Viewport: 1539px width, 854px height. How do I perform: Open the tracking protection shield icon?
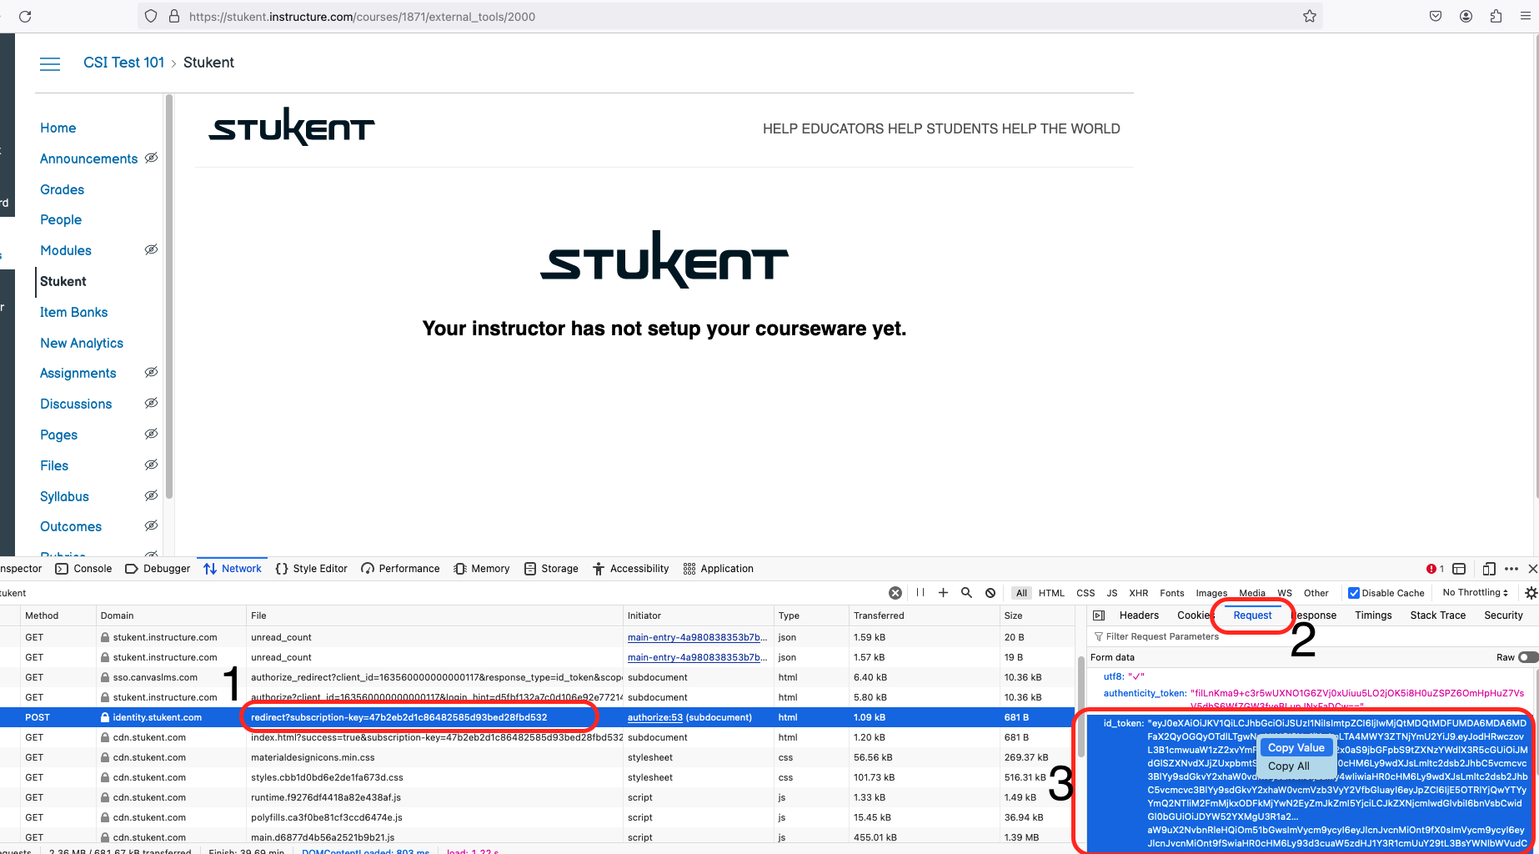[x=151, y=16]
